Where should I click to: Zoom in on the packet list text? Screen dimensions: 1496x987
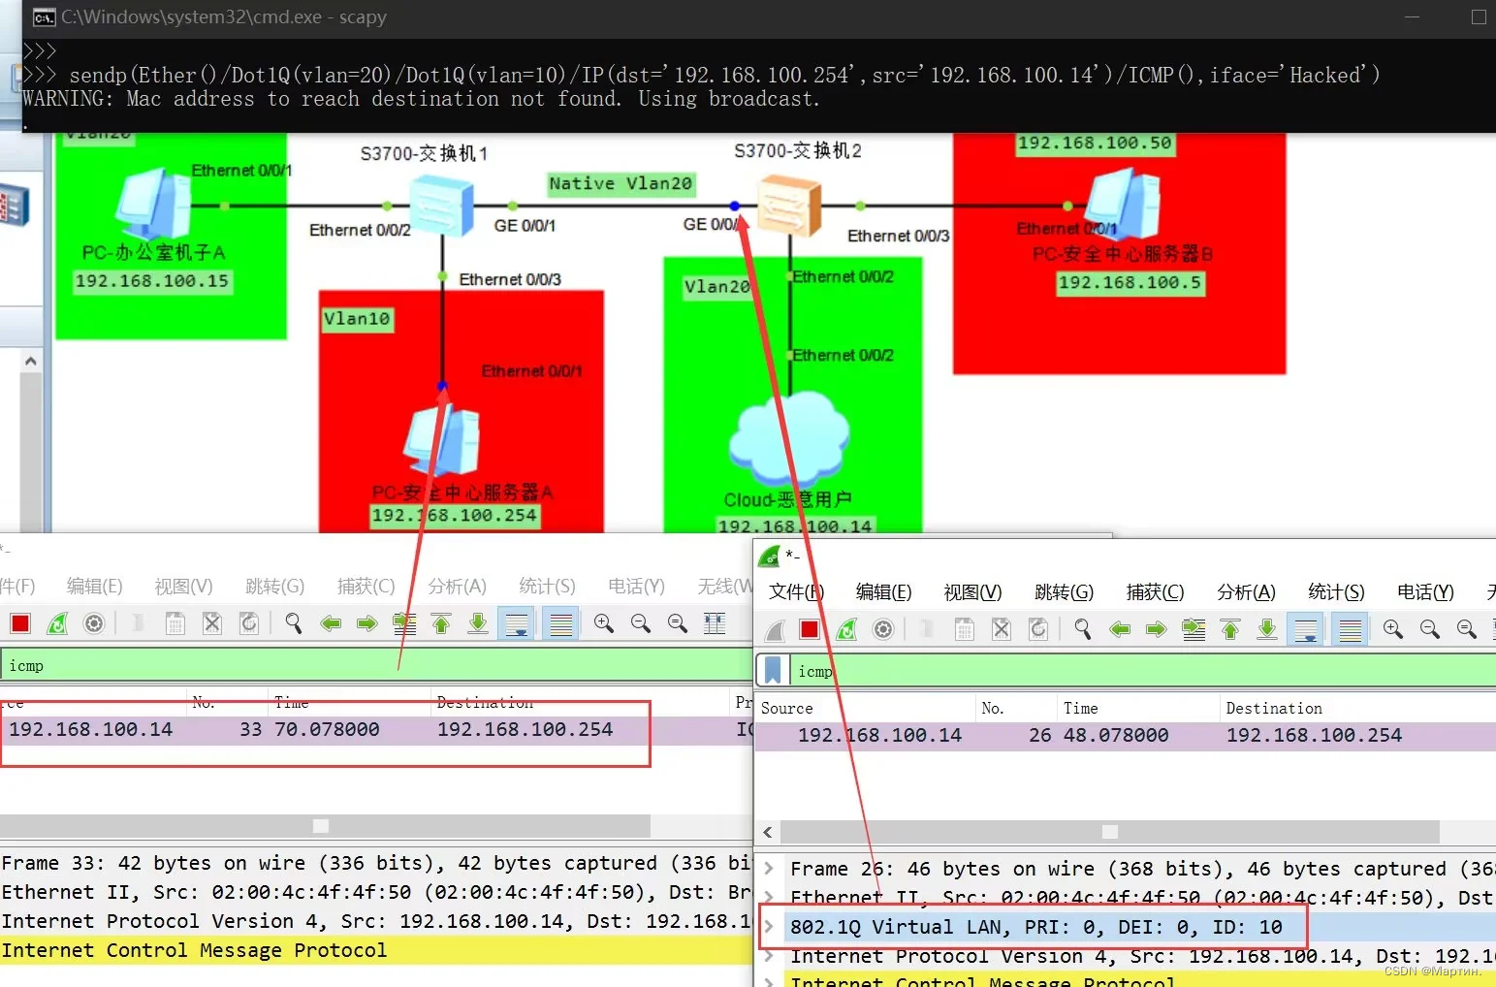(x=603, y=623)
